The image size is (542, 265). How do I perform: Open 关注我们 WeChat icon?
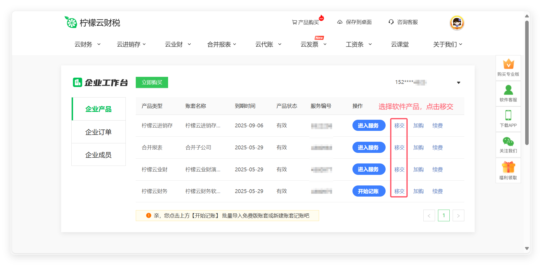[508, 141]
